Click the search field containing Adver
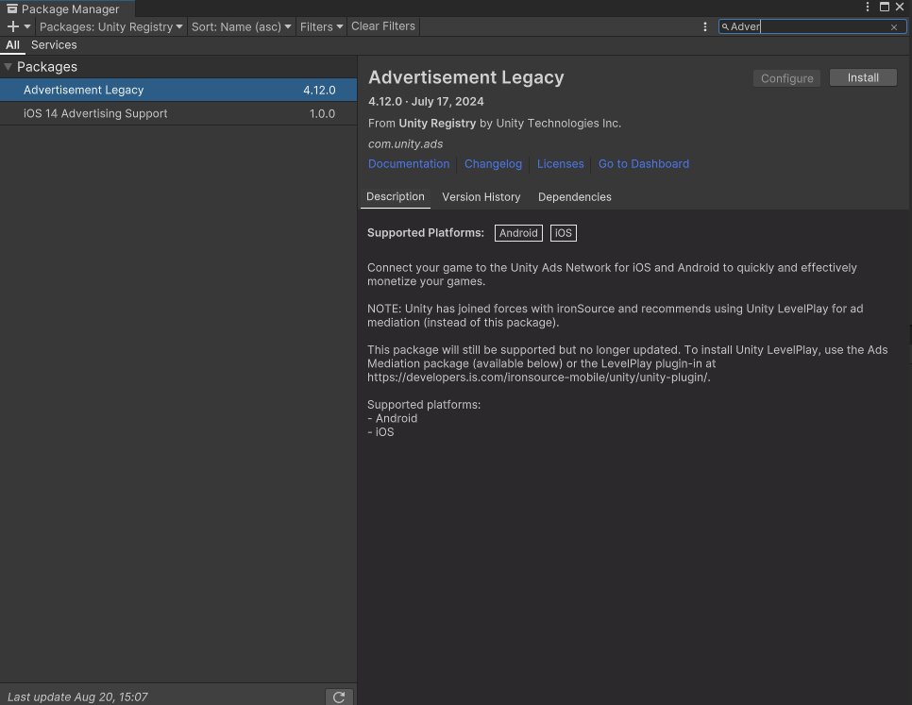The width and height of the screenshot is (912, 705). tap(813, 26)
